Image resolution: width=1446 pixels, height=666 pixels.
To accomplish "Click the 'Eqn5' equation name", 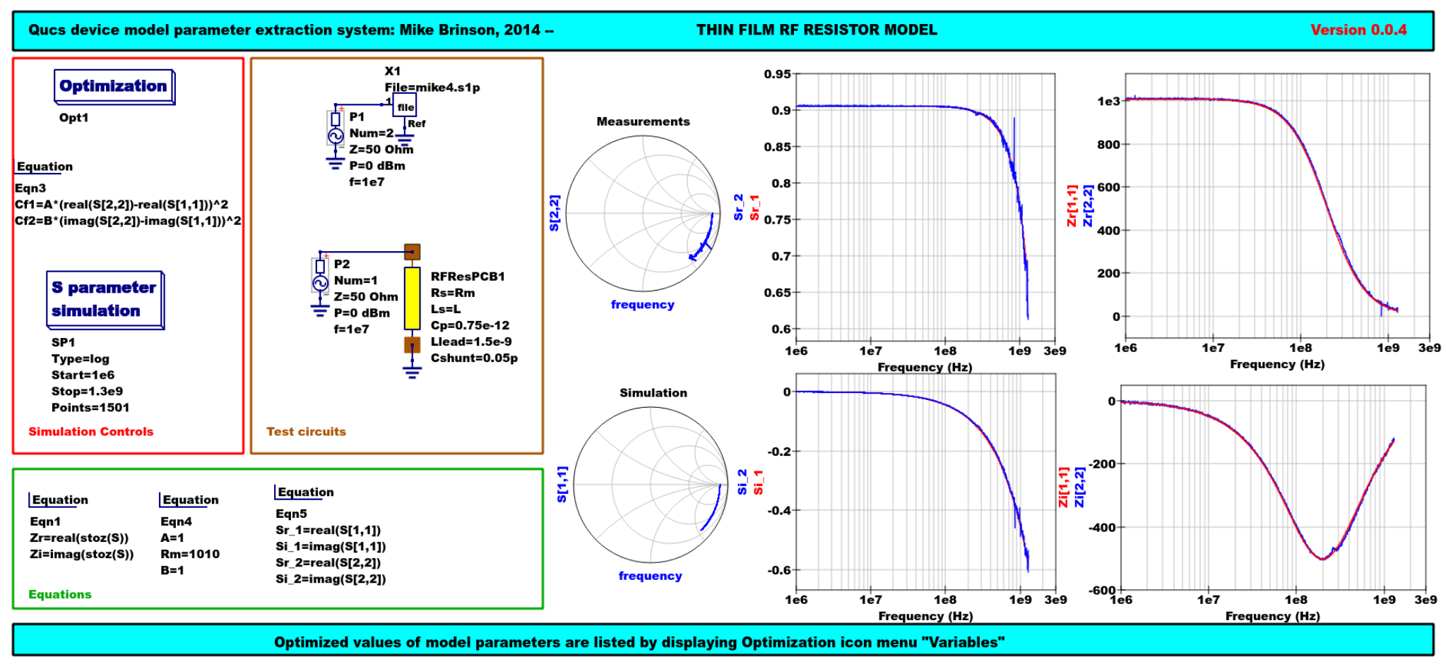I will point(291,514).
